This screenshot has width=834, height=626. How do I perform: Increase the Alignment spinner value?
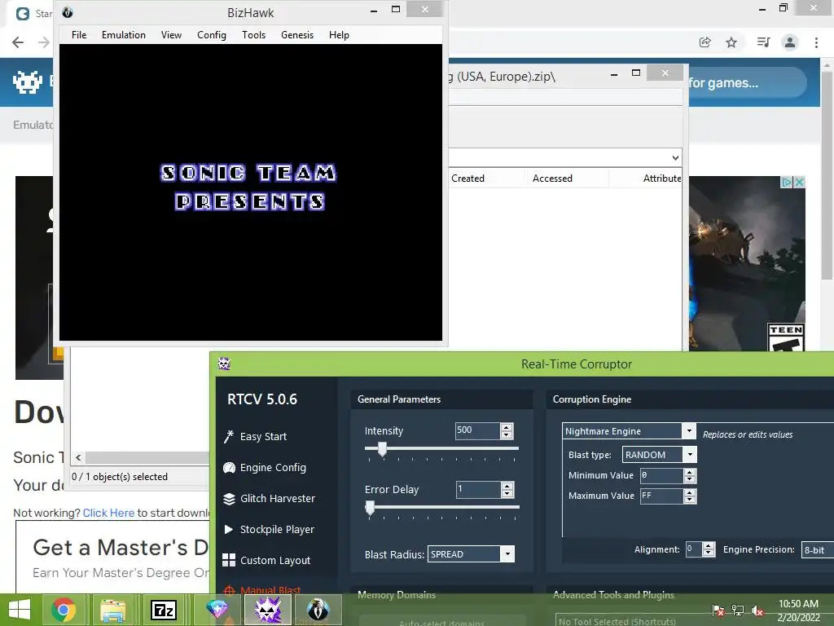[708, 546]
